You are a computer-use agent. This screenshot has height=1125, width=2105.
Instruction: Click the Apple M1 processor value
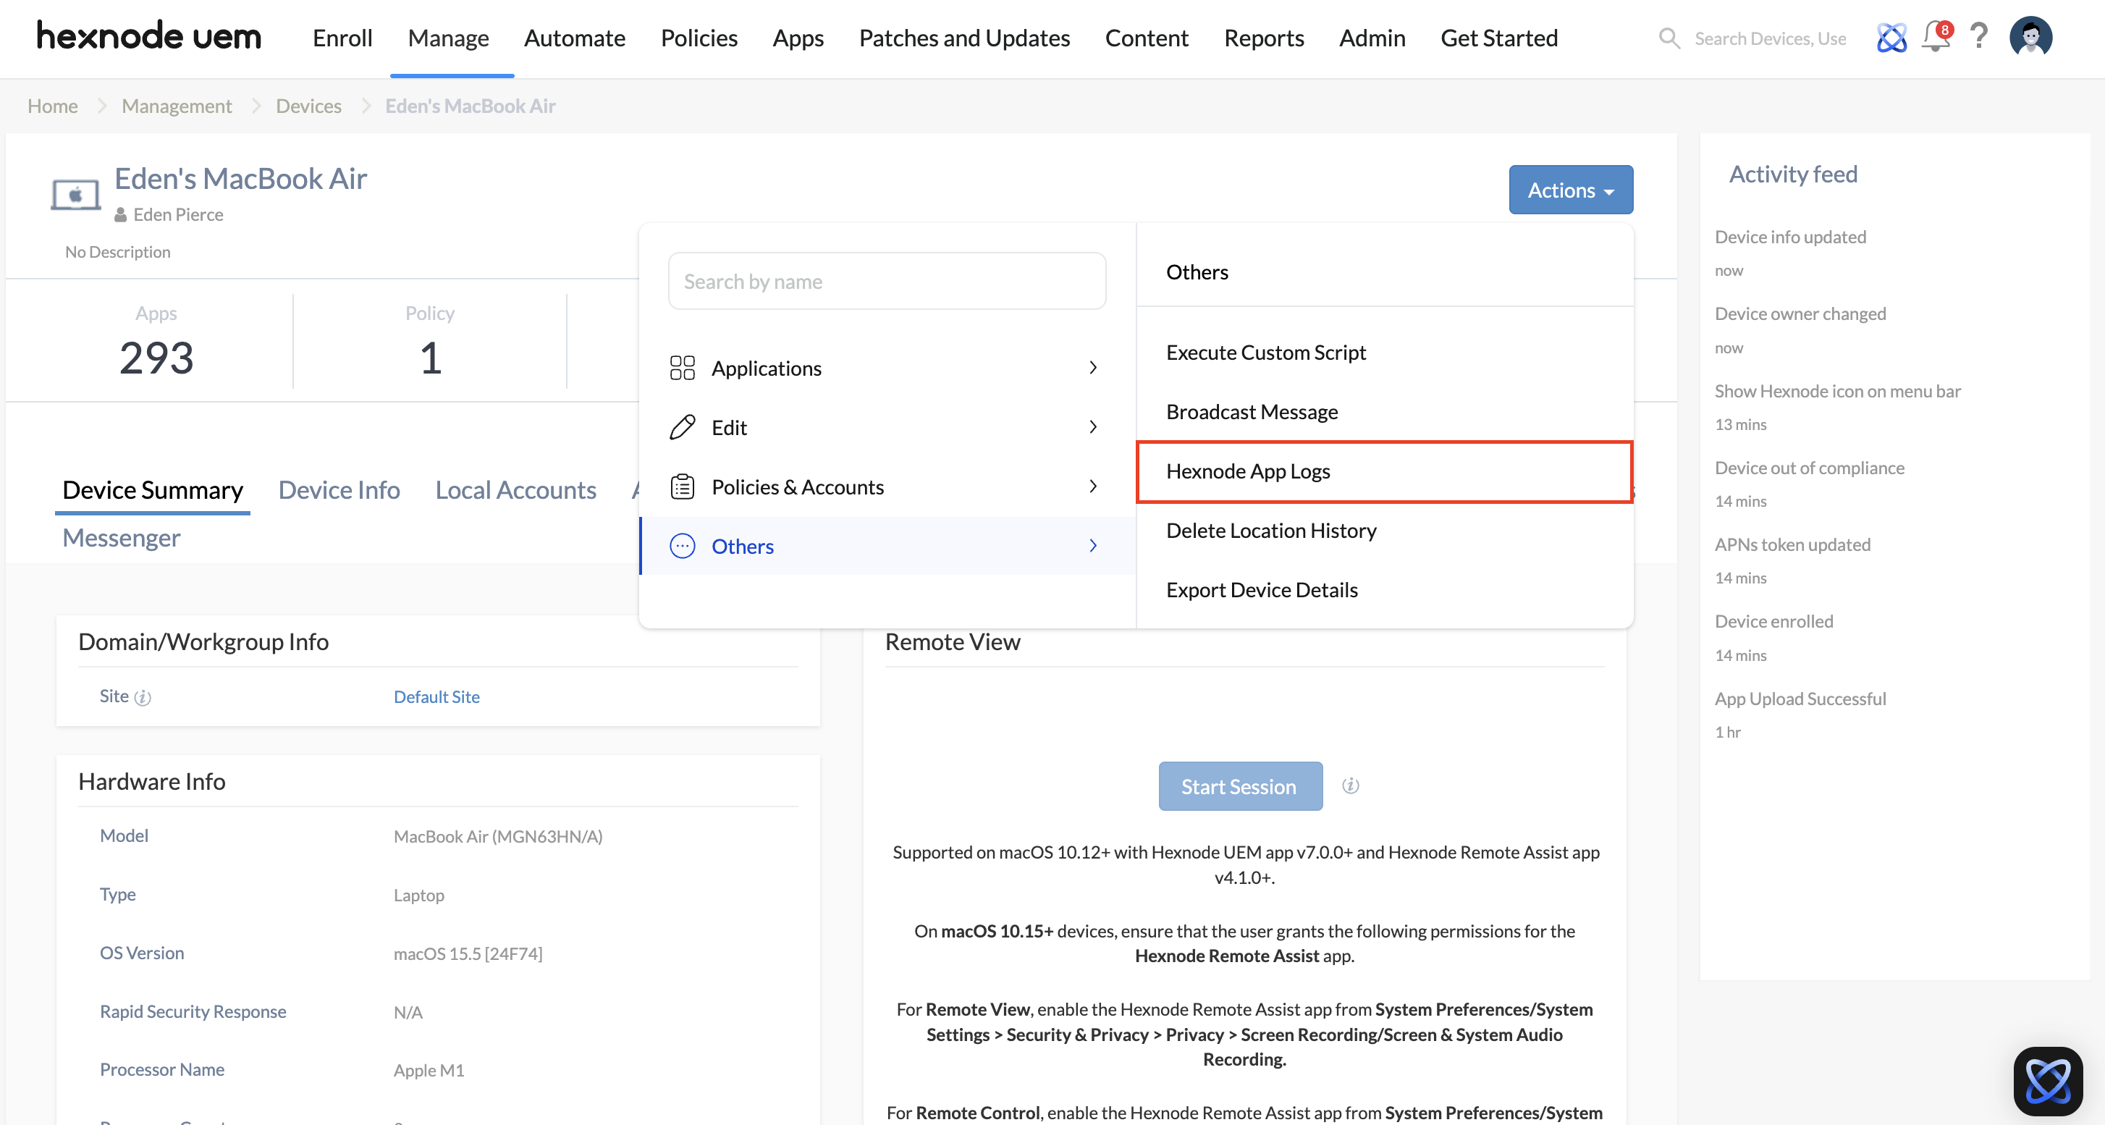pyautogui.click(x=429, y=1070)
